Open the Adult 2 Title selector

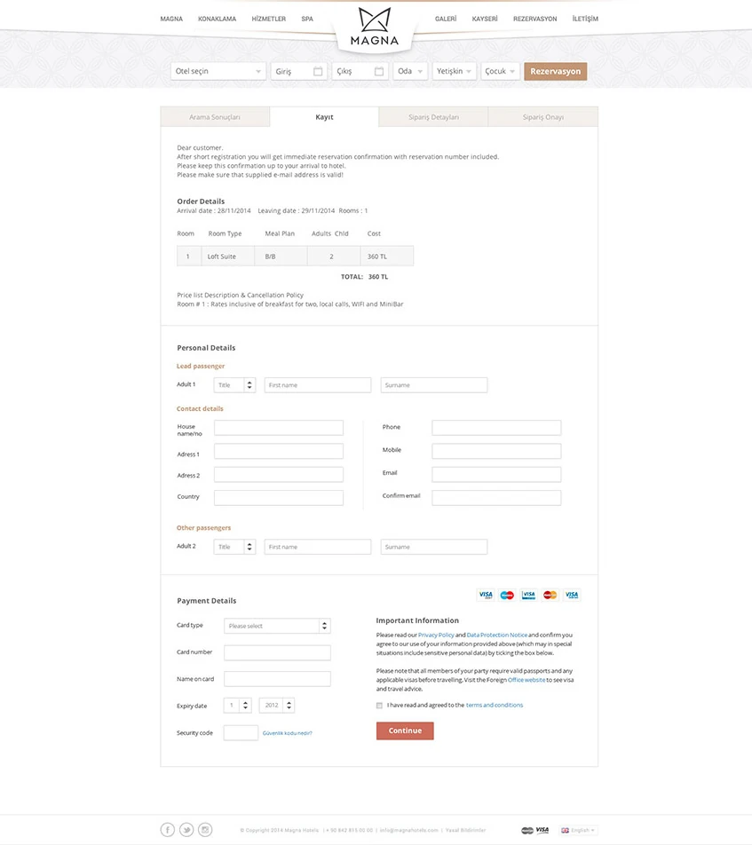click(x=234, y=547)
